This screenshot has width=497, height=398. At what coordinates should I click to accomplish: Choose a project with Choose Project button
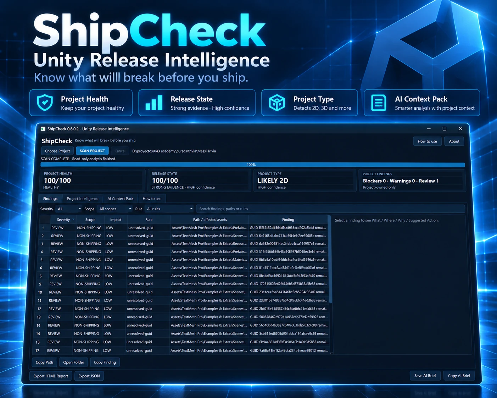pyautogui.click(x=57, y=151)
